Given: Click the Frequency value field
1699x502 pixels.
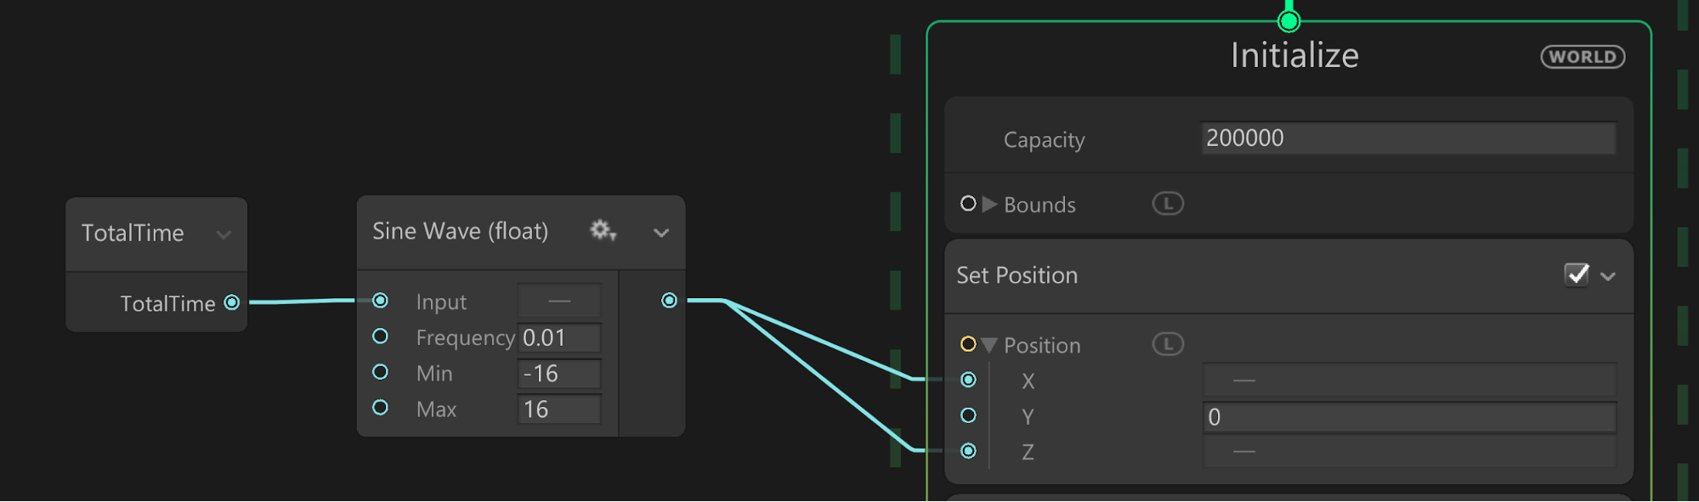Looking at the screenshot, I should (x=559, y=338).
